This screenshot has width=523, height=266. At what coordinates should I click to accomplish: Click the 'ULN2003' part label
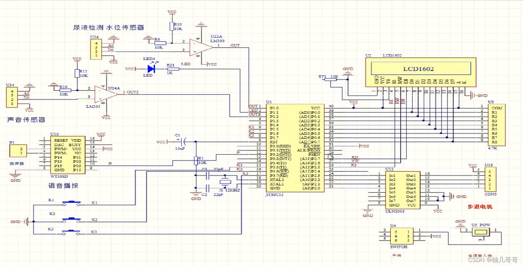395,211
